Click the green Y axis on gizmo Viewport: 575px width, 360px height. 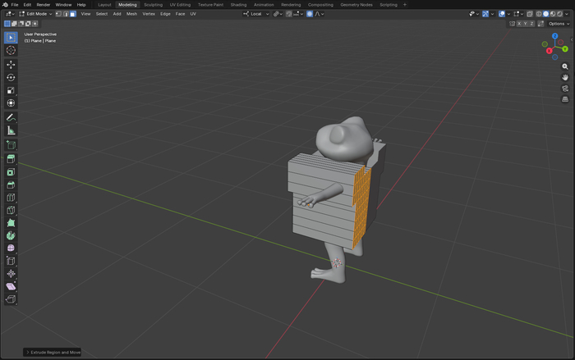pos(565,49)
